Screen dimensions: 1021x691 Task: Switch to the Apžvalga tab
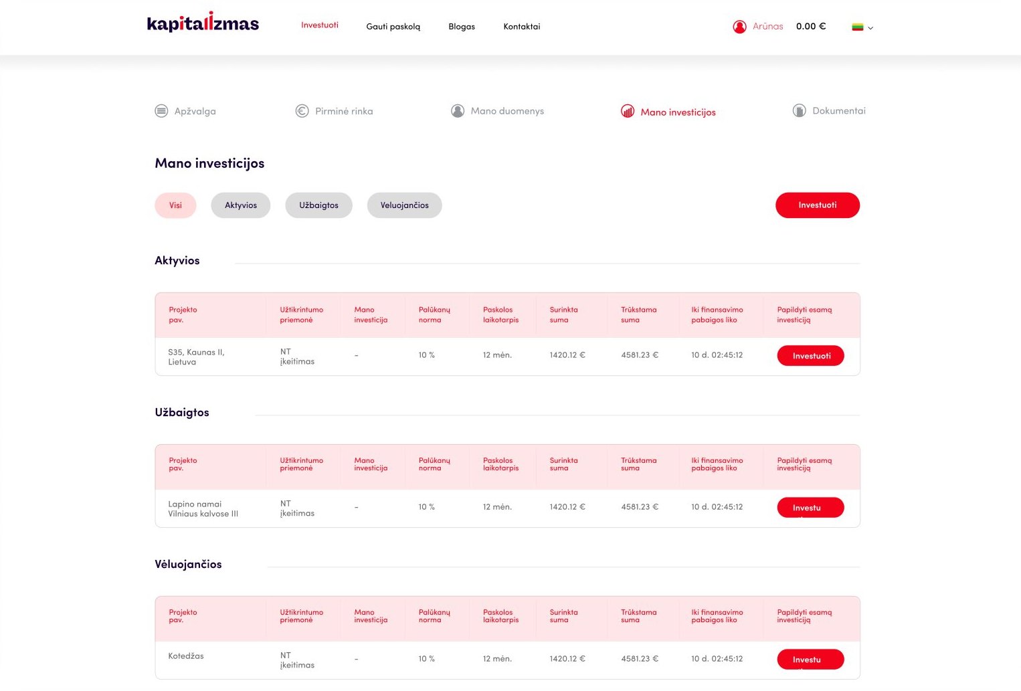coord(195,112)
